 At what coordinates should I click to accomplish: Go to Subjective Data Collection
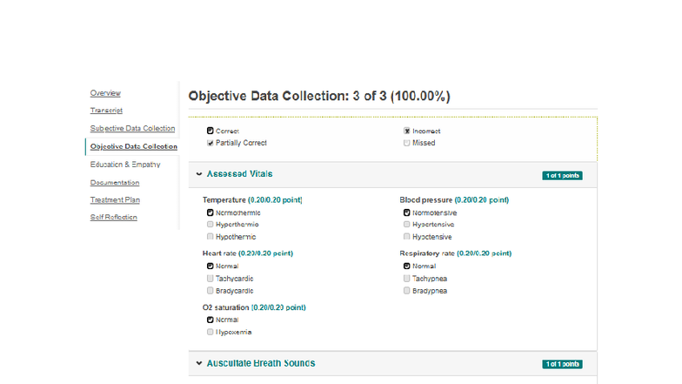132,128
